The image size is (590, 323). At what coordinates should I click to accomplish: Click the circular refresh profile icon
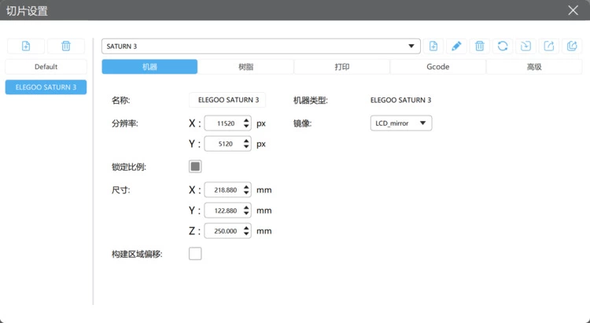[503, 46]
